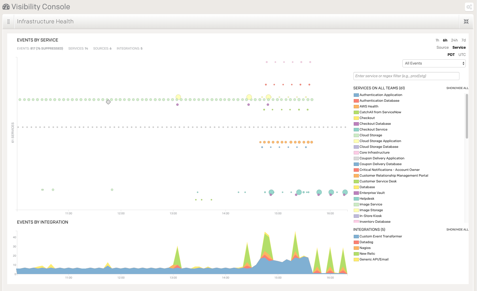Click Core Infrastructure legend entry
477x291 pixels.
[x=372, y=153]
